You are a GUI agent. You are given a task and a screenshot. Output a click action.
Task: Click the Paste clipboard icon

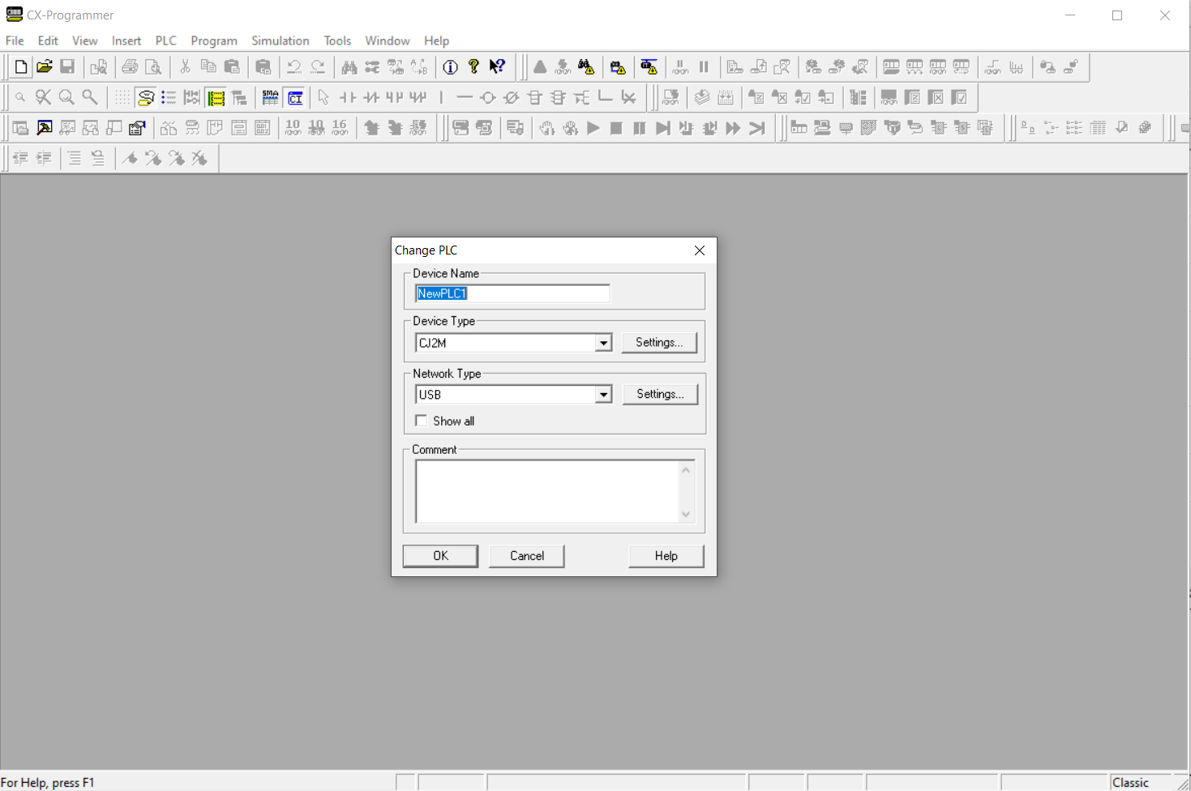point(232,67)
